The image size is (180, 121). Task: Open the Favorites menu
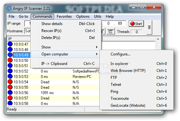point(64,16)
